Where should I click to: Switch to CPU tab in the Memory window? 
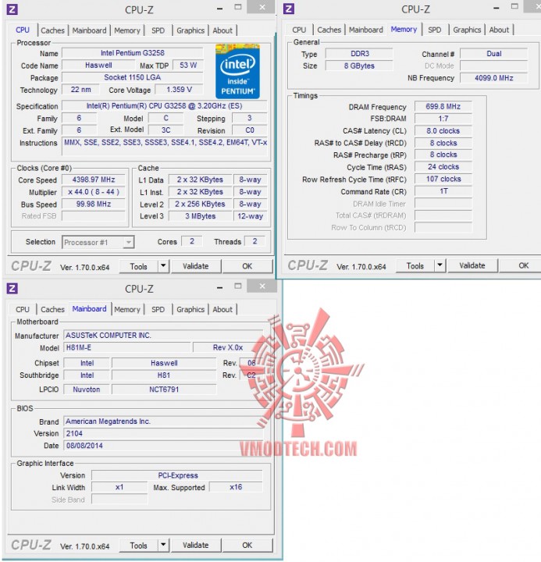point(299,30)
